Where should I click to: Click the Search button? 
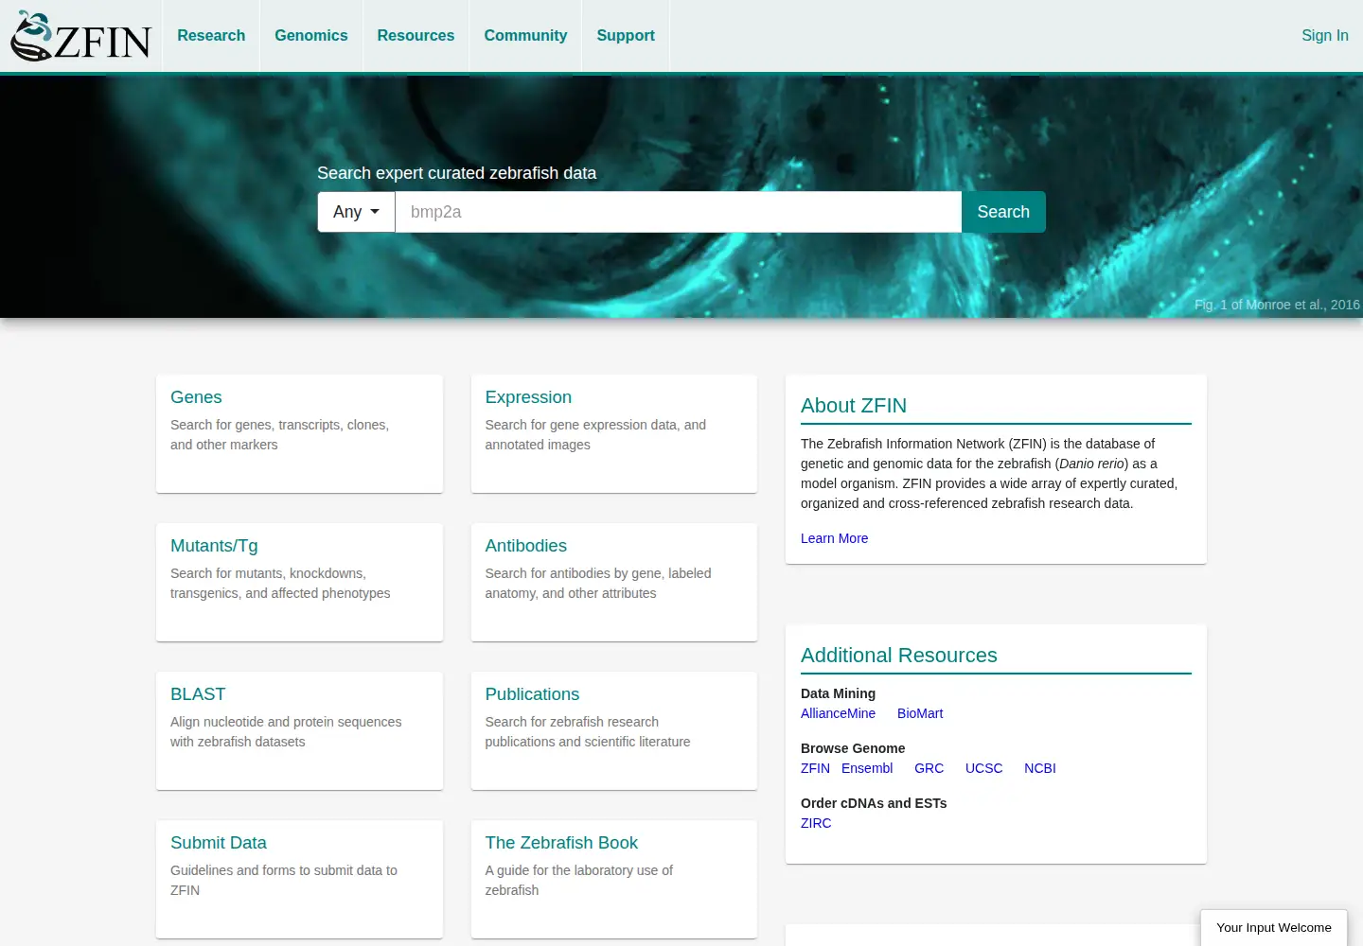coord(1003,212)
